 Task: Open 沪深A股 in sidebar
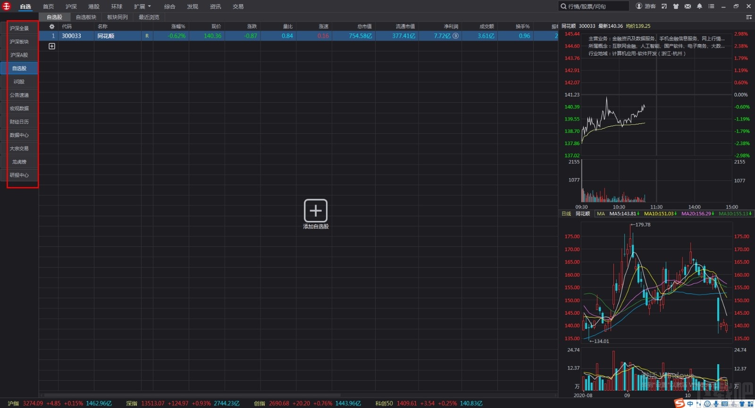pos(19,55)
